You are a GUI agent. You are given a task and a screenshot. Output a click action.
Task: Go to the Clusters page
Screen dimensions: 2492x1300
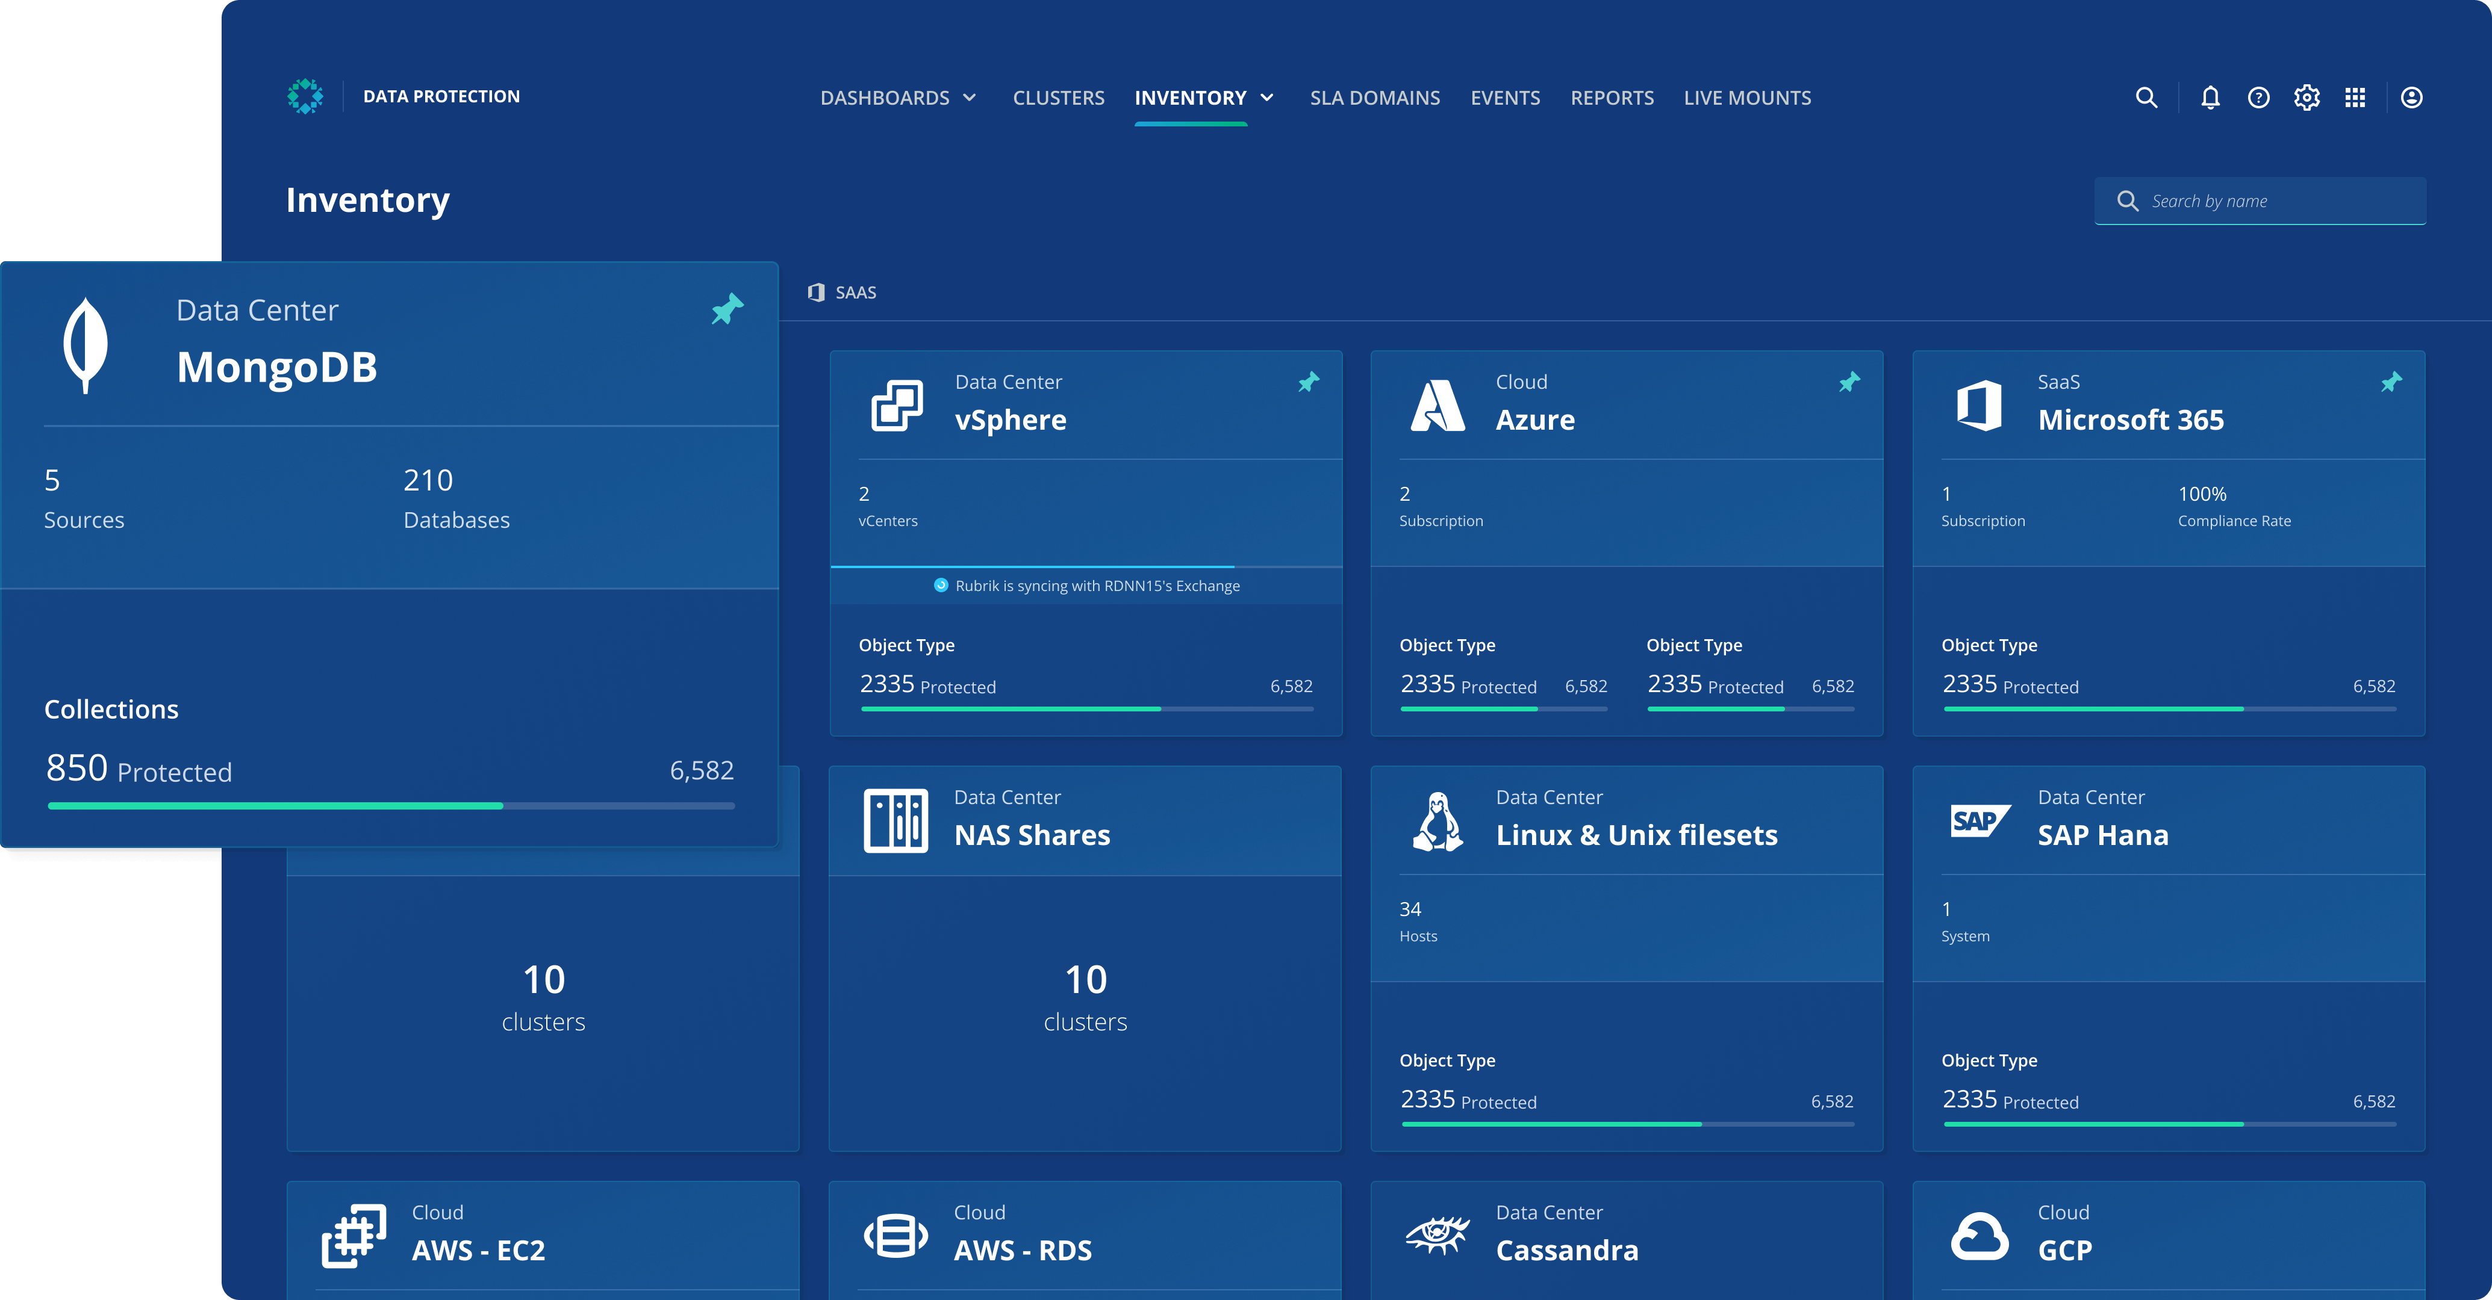pyautogui.click(x=1058, y=97)
